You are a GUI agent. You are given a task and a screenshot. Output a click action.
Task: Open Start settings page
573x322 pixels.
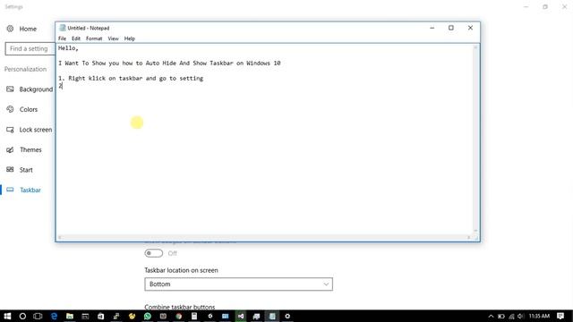[20, 170]
